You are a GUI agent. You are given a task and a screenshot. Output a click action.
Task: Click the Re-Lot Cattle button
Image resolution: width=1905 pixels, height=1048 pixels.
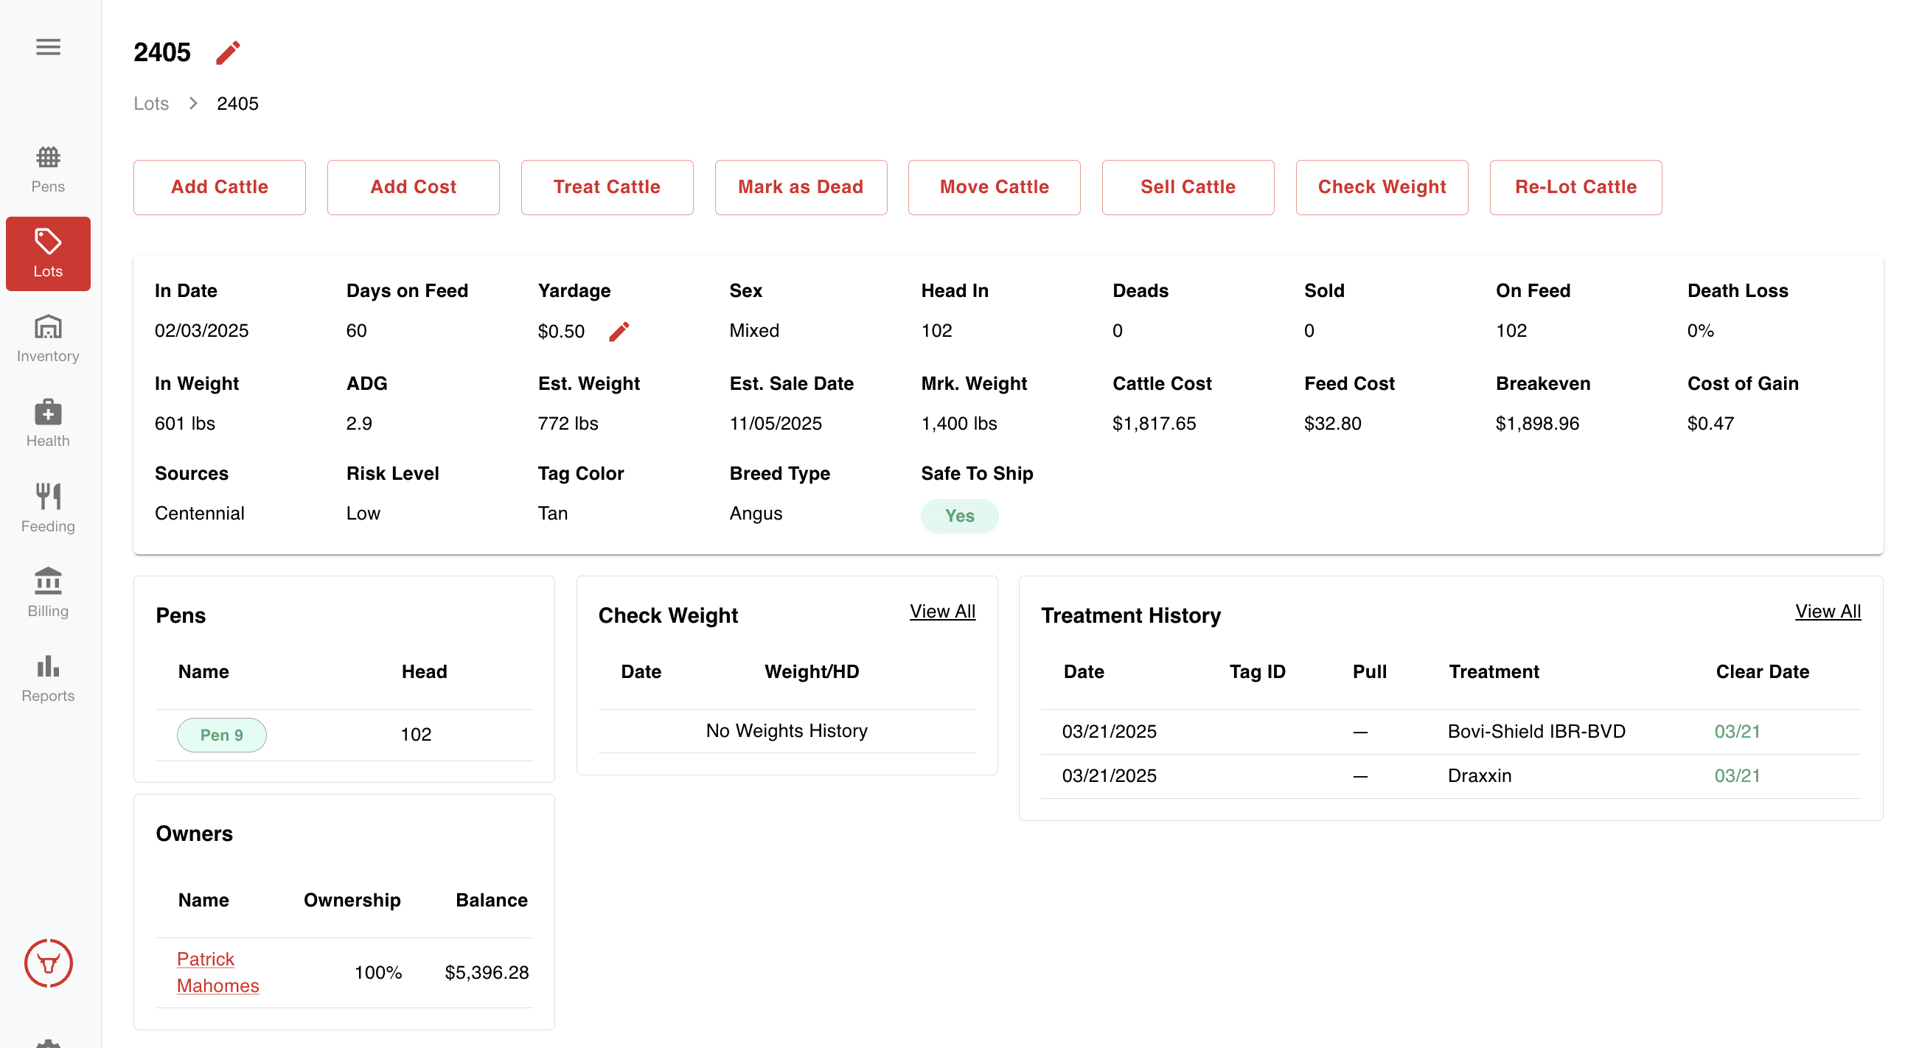(1575, 187)
